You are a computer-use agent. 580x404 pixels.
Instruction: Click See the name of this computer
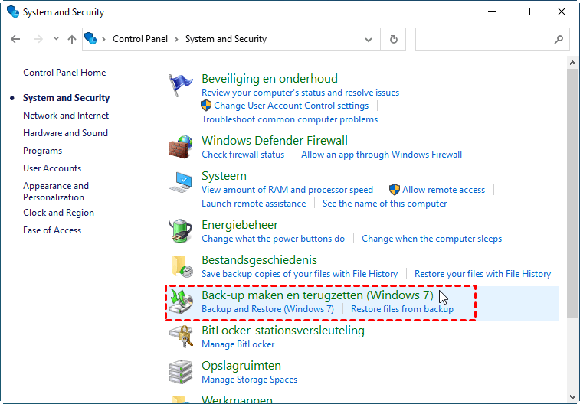(385, 204)
